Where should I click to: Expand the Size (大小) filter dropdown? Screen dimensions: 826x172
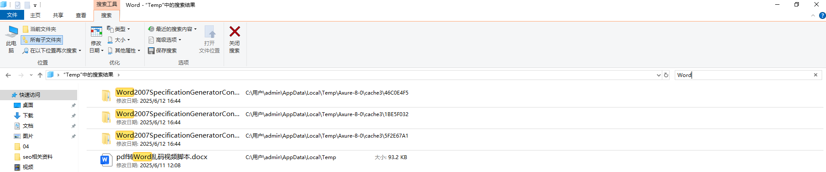click(x=118, y=40)
